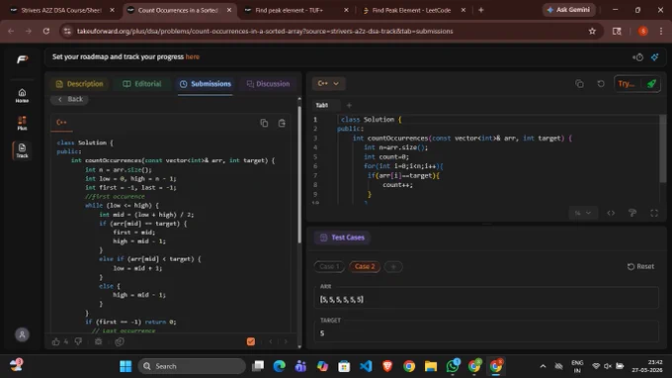The image size is (672, 378).
Task: Go to next item arrow below submission
Action: pyautogui.click(x=286, y=341)
